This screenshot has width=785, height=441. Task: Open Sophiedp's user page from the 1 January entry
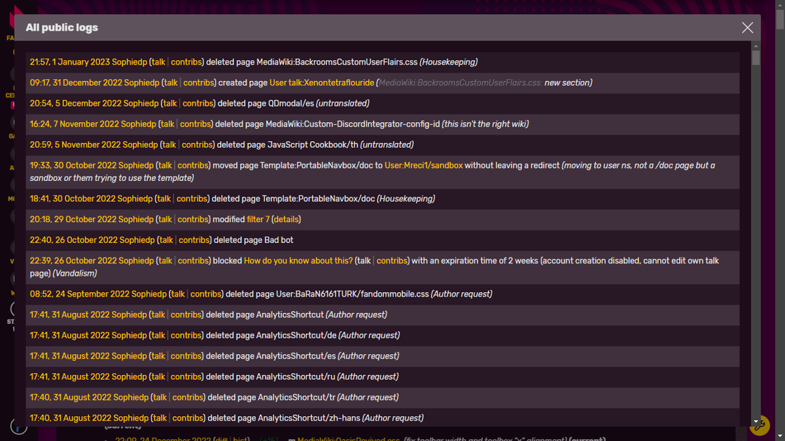tap(130, 61)
